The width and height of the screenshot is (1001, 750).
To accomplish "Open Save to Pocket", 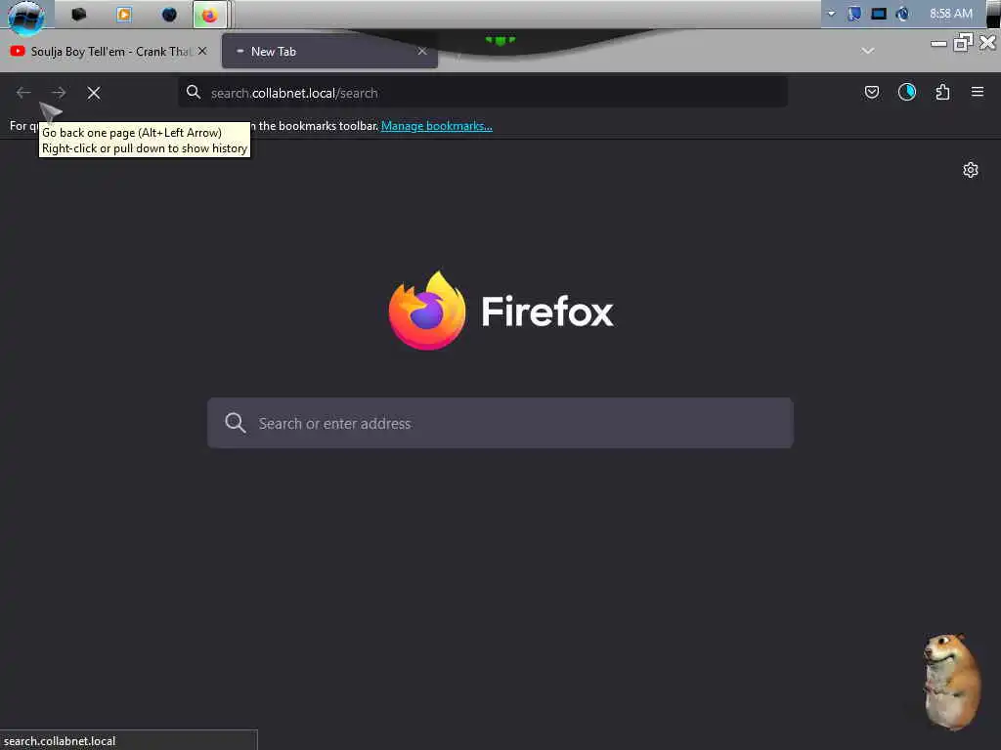I will (x=871, y=93).
